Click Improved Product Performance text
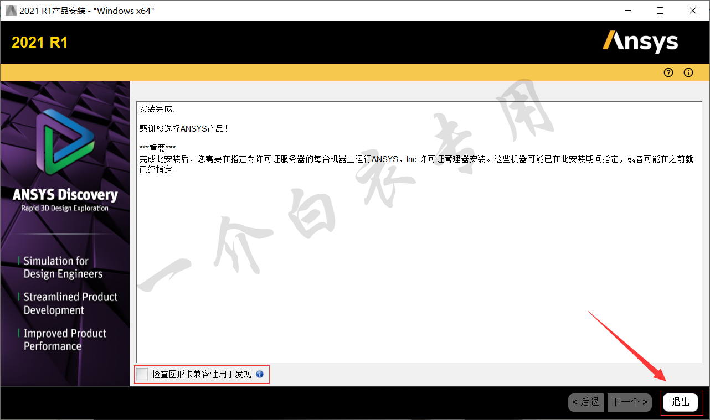Image resolution: width=710 pixels, height=420 pixels. pos(65,340)
